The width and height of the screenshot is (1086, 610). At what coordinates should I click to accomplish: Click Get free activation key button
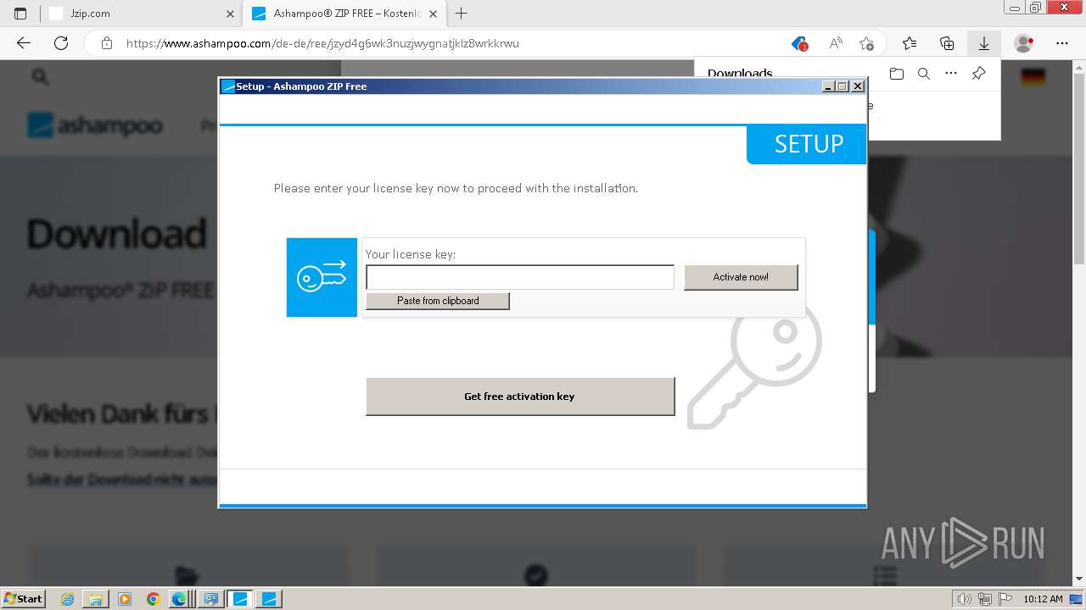pos(520,396)
